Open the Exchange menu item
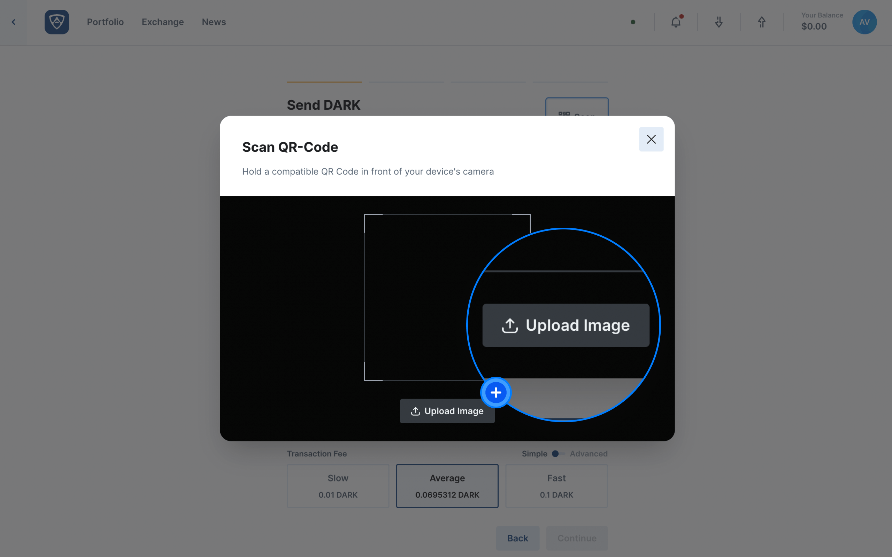 click(x=163, y=22)
